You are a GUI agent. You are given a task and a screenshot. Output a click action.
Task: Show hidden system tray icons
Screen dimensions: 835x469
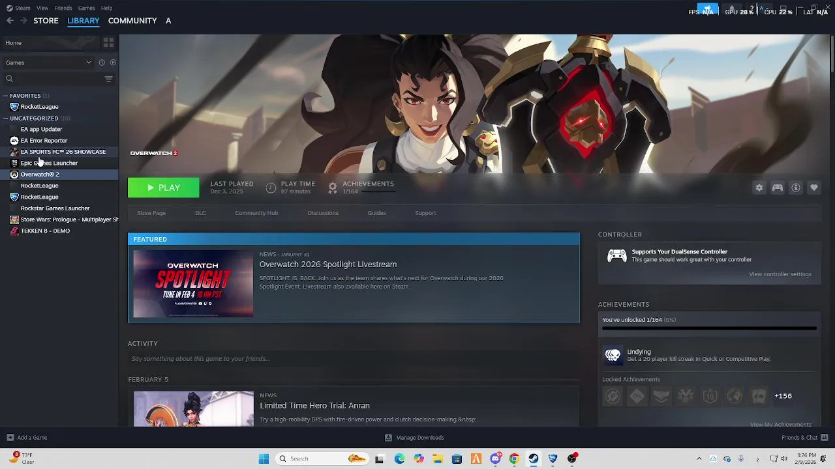click(699, 459)
